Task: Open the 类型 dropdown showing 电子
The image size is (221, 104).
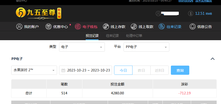Action: (x=82, y=47)
